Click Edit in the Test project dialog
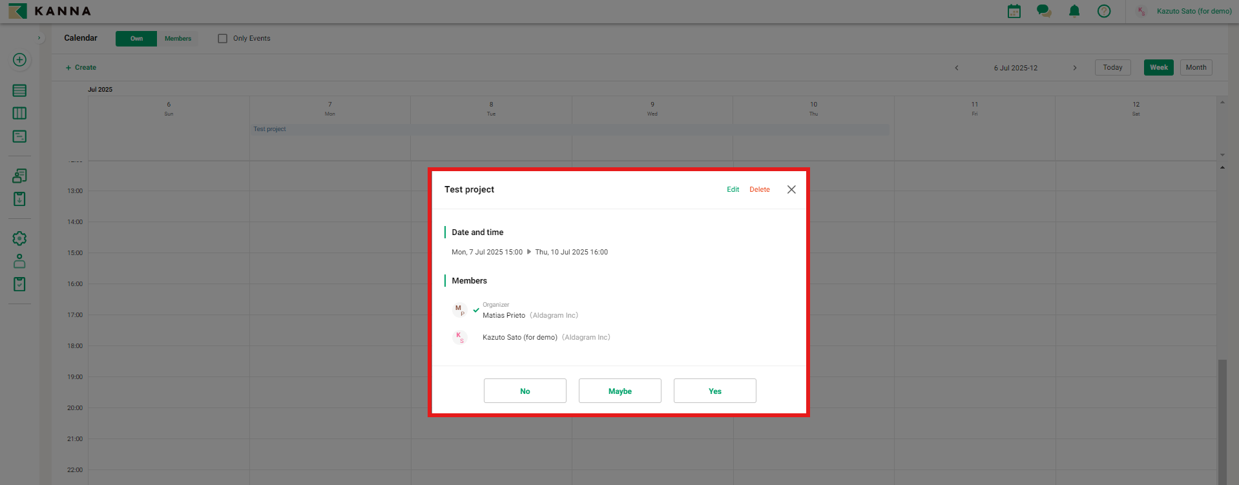The image size is (1239, 485). (733, 190)
